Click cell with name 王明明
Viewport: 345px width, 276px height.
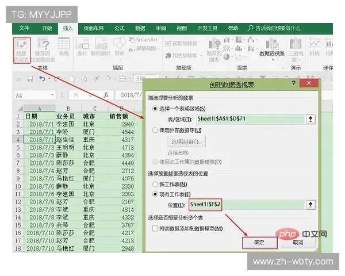point(68,147)
